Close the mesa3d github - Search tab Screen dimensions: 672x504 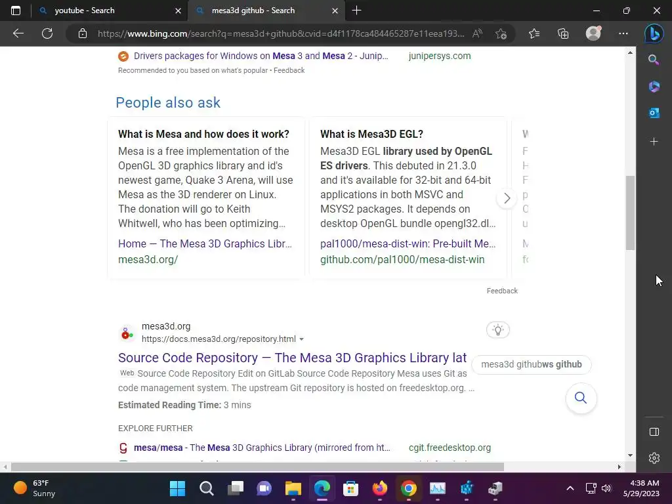335,10
